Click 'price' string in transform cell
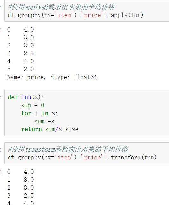Screen dimensions: 169x205 pos(93,157)
